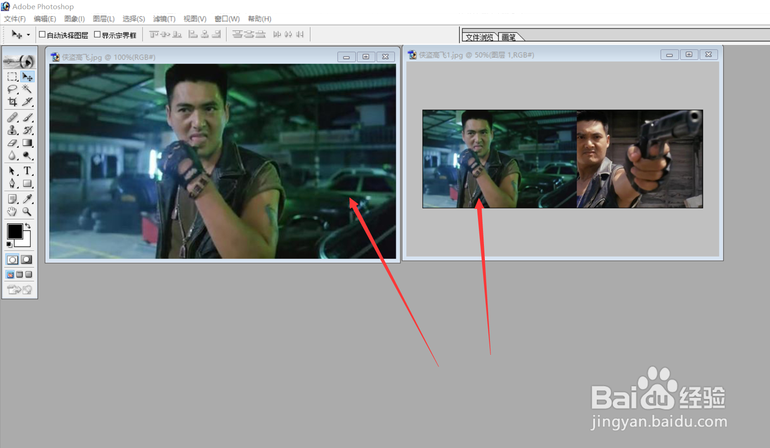Select the Type tool
Screen dimensions: 770x448
pos(28,171)
